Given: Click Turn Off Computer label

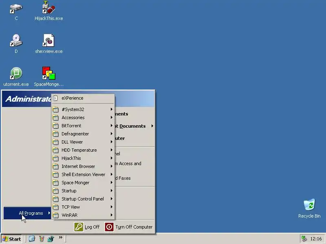Looking at the screenshot, I should pyautogui.click(x=134, y=227).
